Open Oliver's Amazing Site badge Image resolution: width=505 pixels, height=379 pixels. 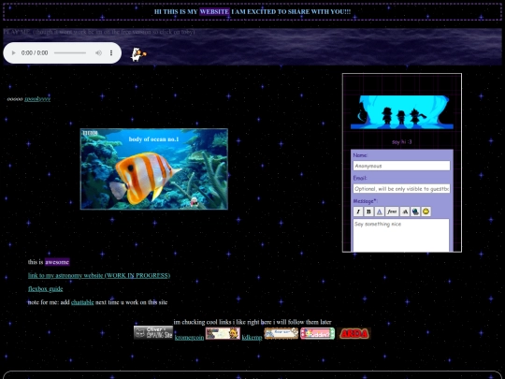click(153, 332)
